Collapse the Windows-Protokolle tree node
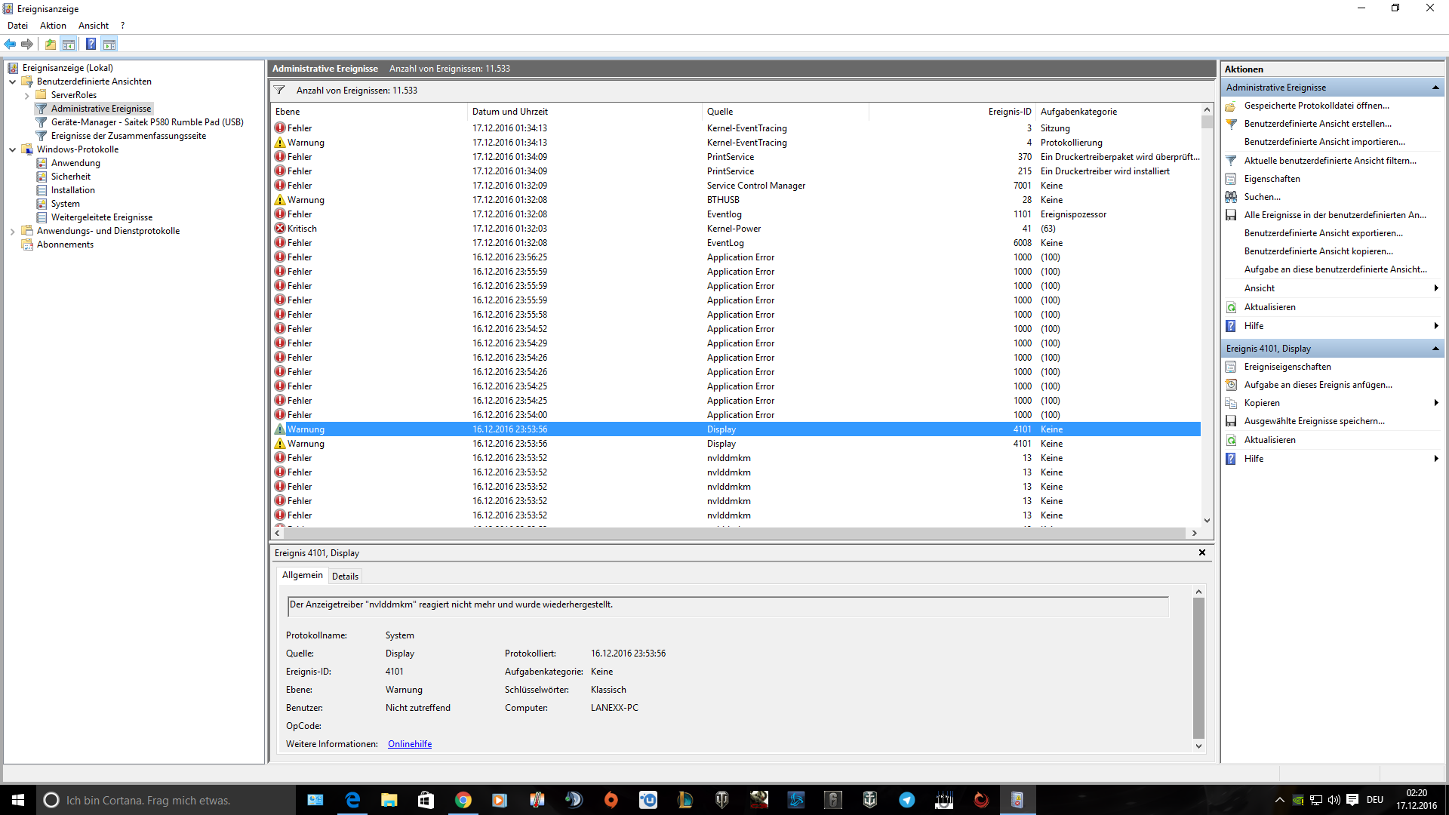 coord(13,149)
